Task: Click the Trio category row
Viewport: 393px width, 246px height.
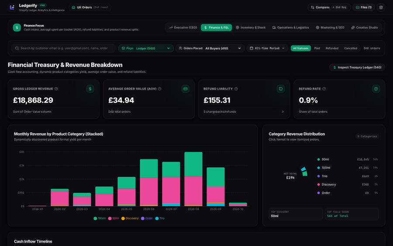Action: (348, 176)
